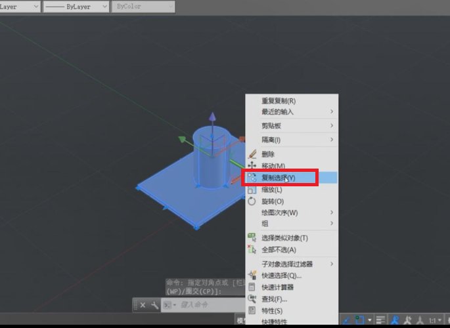Click the plate's bottom corner grip
Viewport: 450px width, 328px height.
pyautogui.click(x=196, y=228)
